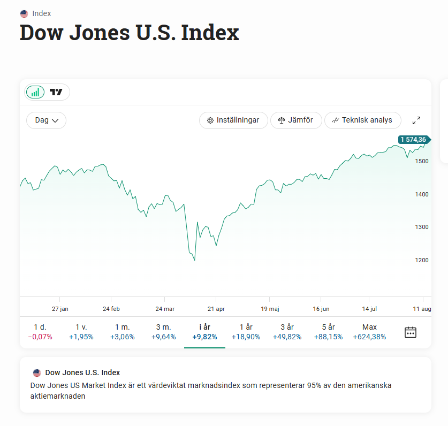Click the Dow Jones U.S. Index description title

pos(82,372)
